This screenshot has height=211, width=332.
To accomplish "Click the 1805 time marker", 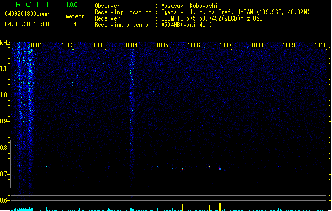I will coord(162,45).
